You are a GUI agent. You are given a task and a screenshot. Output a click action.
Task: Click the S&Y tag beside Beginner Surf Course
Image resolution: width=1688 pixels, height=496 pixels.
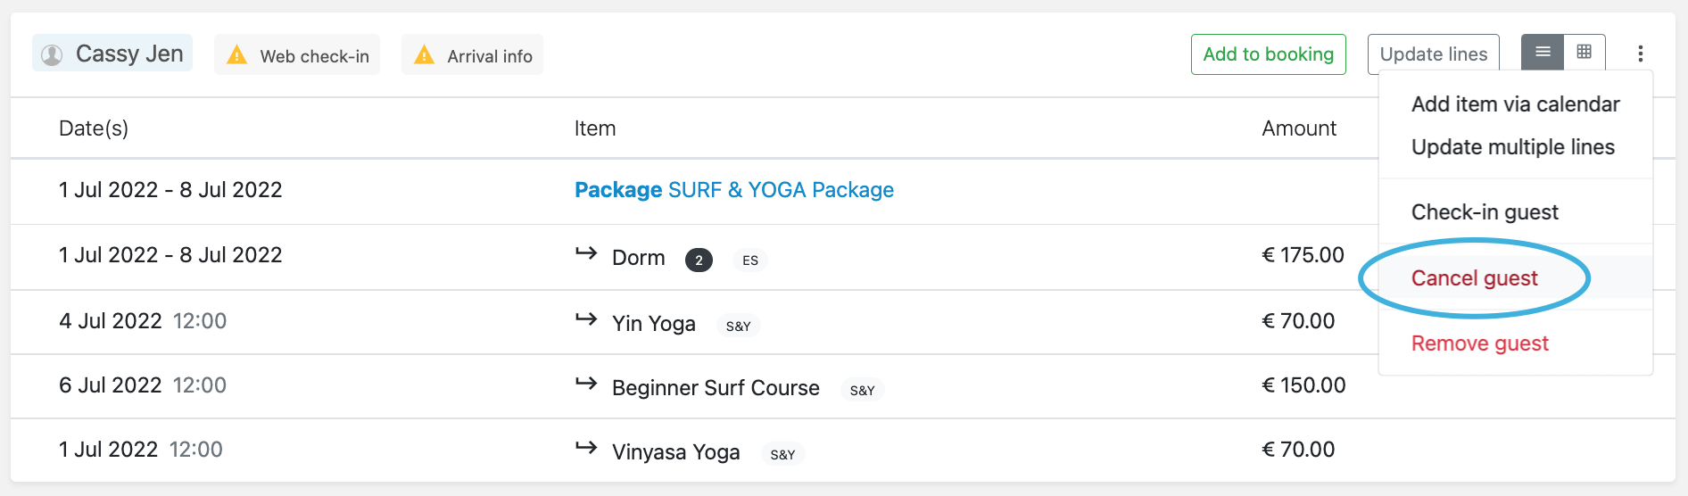tap(863, 391)
